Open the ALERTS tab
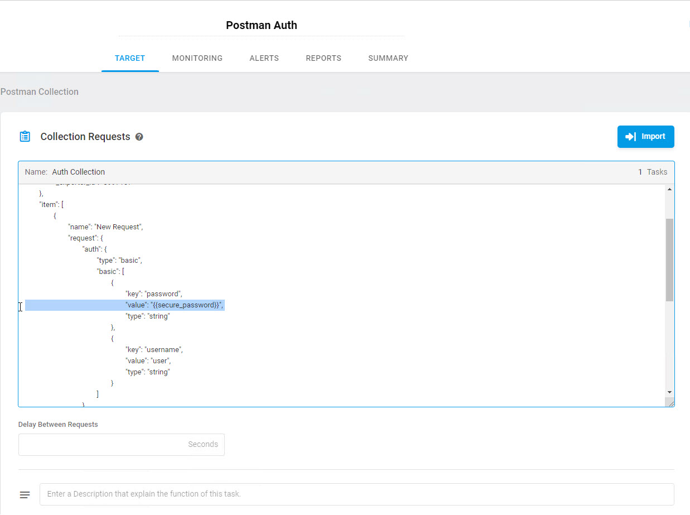The height and width of the screenshot is (515, 690). tap(264, 58)
